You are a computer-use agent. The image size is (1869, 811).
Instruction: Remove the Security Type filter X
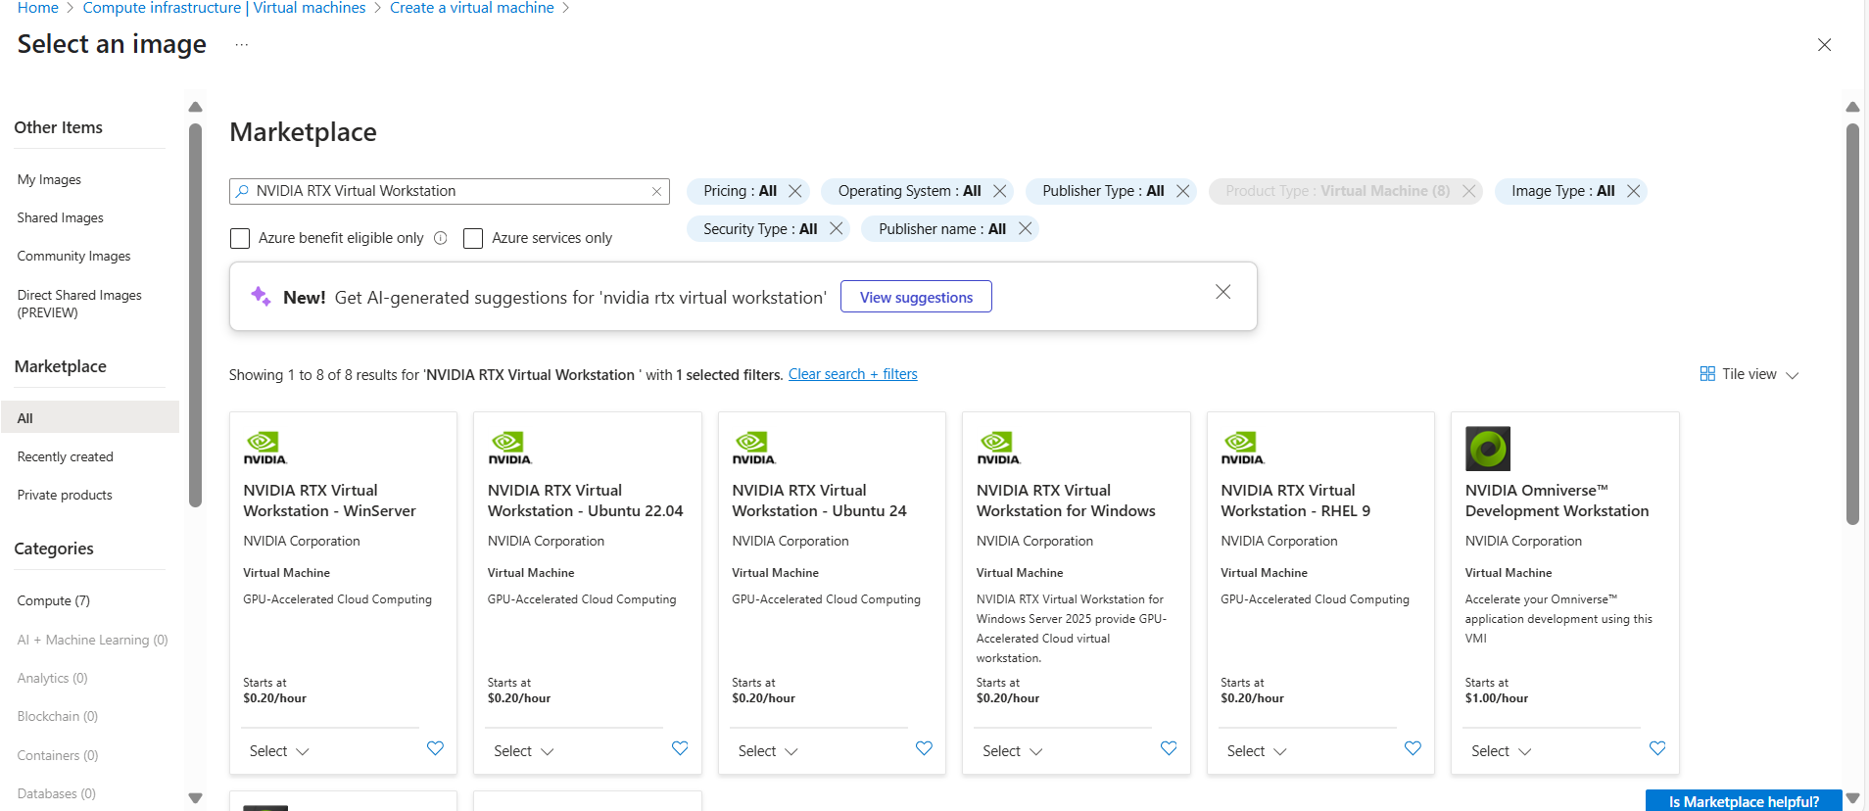(836, 228)
